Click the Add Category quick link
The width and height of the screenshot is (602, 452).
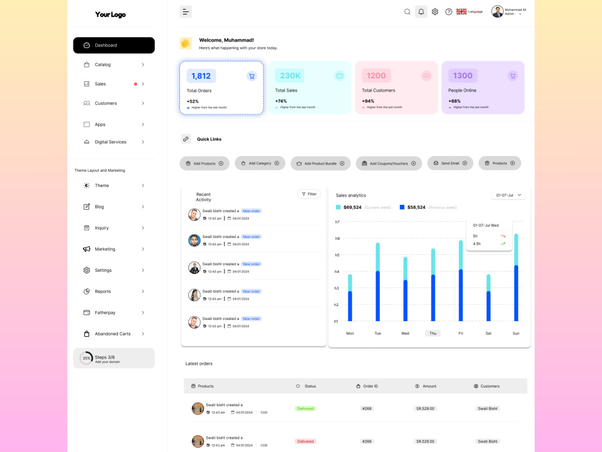pos(260,163)
